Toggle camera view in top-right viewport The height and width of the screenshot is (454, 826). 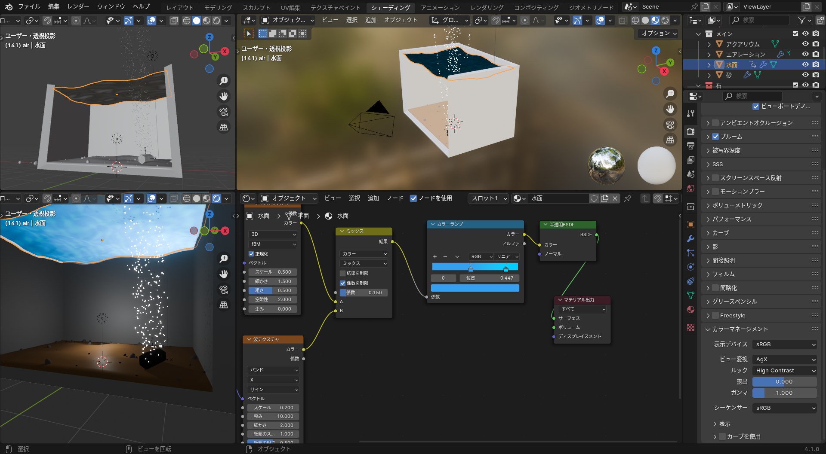pyautogui.click(x=670, y=125)
